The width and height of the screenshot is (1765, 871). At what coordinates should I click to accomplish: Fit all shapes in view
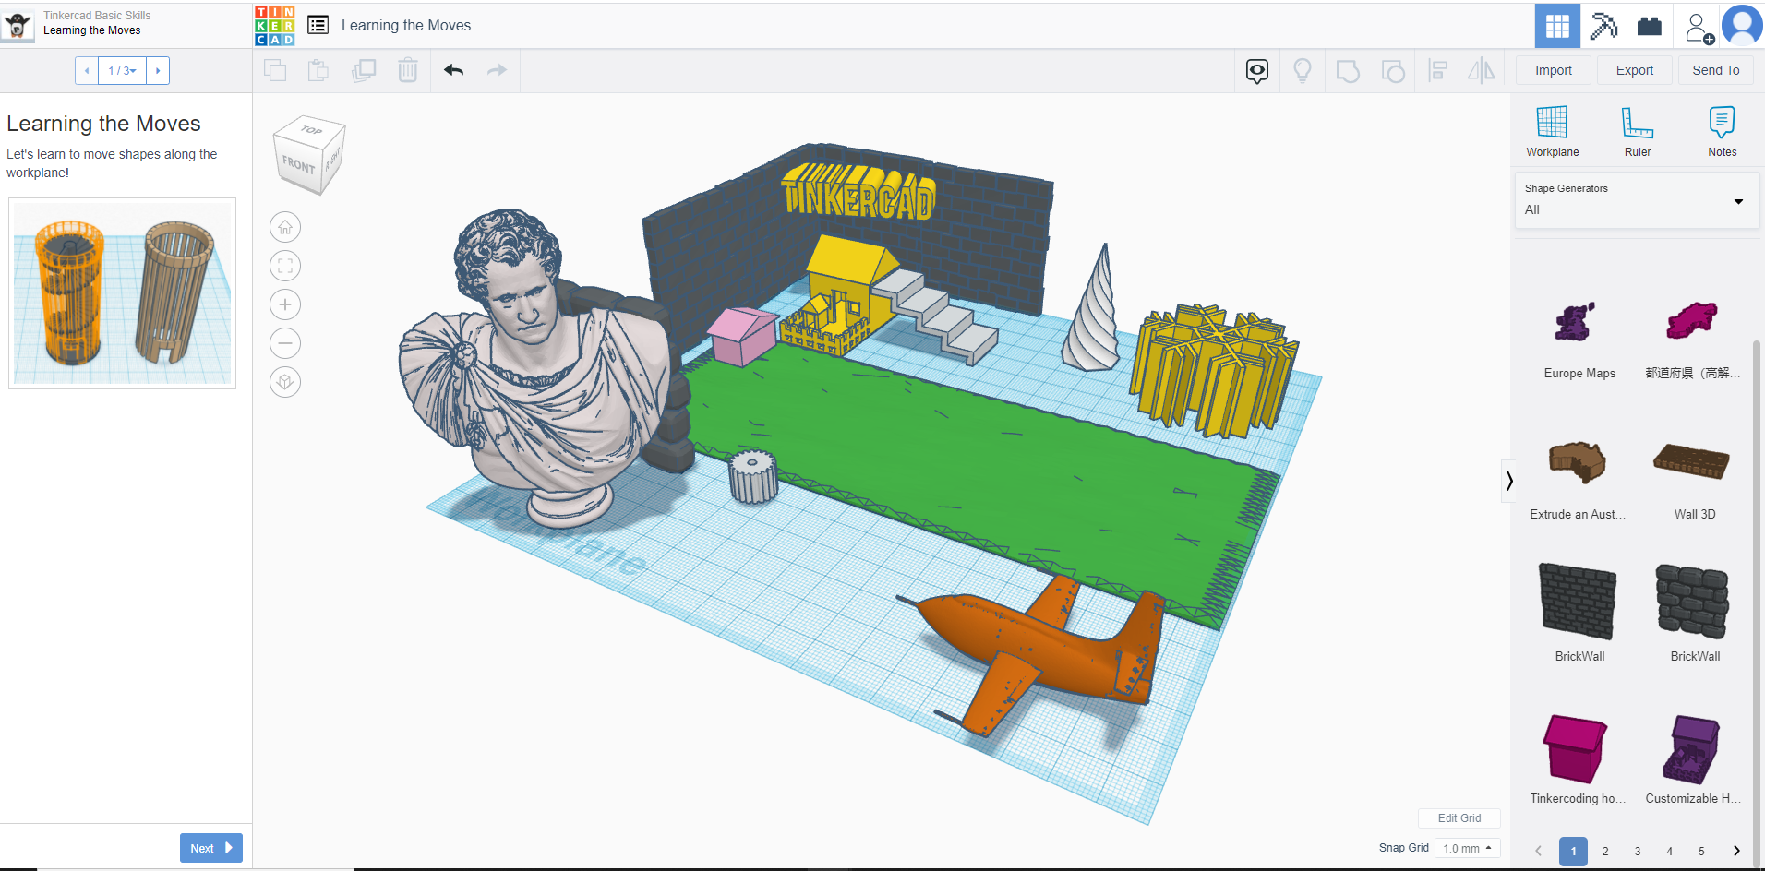pyautogui.click(x=285, y=266)
